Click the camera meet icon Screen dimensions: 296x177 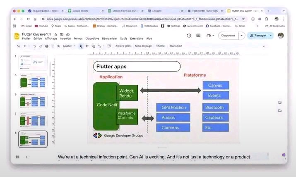click(209, 36)
